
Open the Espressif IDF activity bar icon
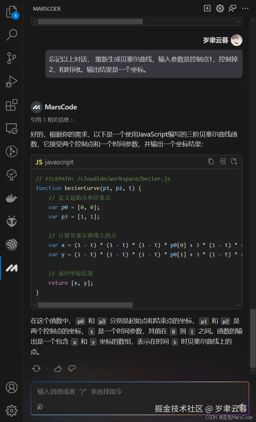pos(12,245)
